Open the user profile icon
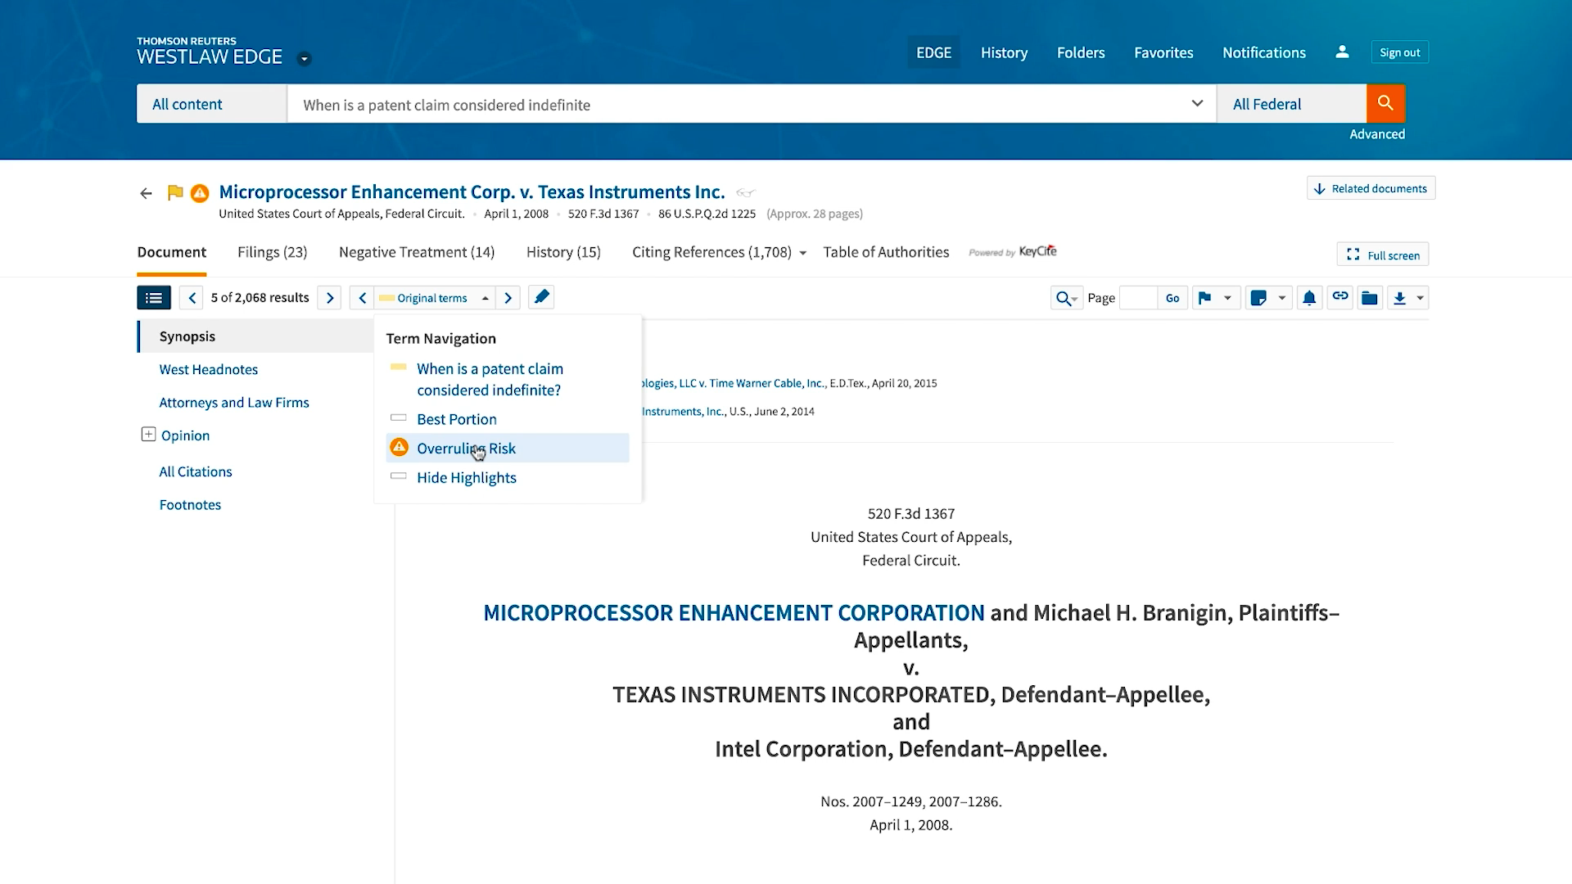 (1342, 52)
